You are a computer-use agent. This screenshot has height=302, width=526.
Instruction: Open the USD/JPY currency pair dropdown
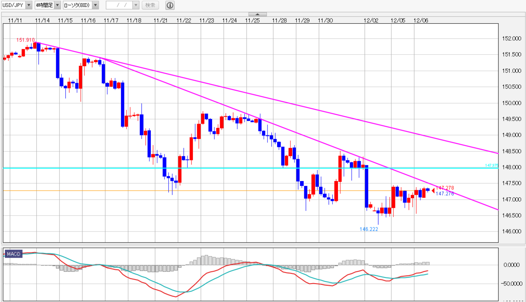point(17,5)
